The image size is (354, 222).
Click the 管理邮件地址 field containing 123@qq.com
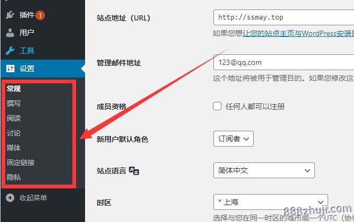point(284,62)
